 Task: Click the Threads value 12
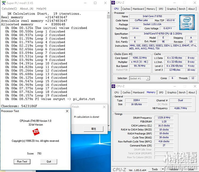[x=193, y=78]
